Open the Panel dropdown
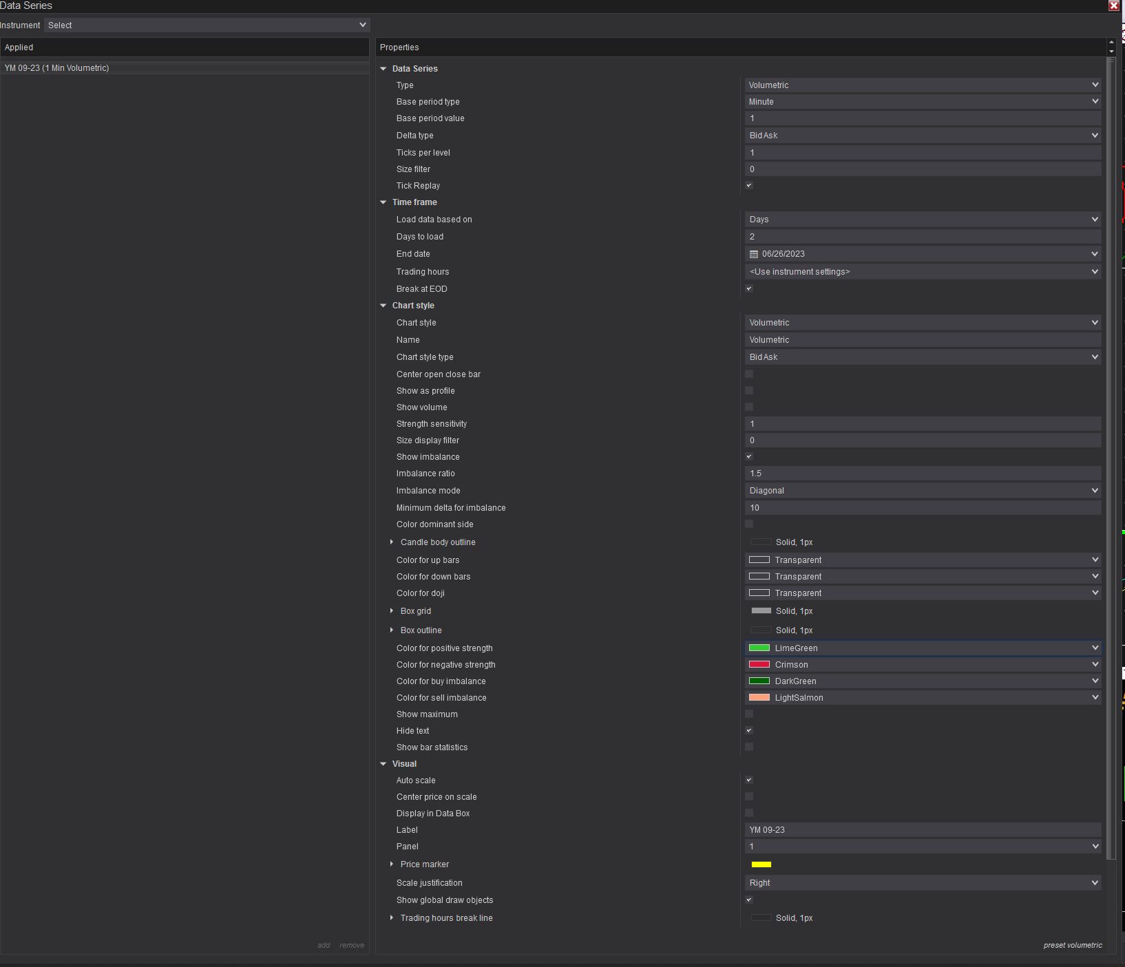1125x967 pixels. click(x=923, y=847)
